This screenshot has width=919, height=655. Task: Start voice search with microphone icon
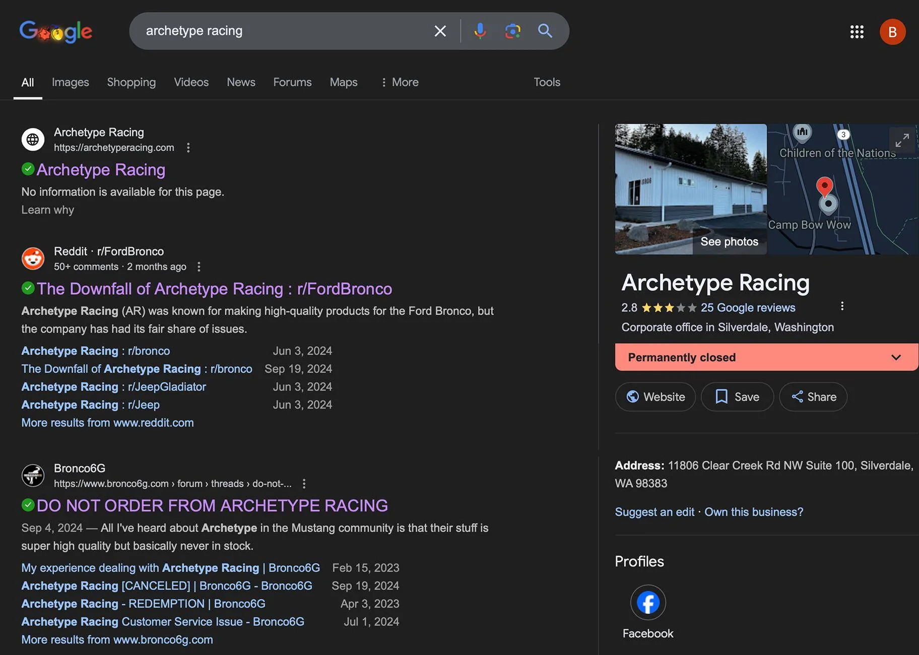point(480,31)
